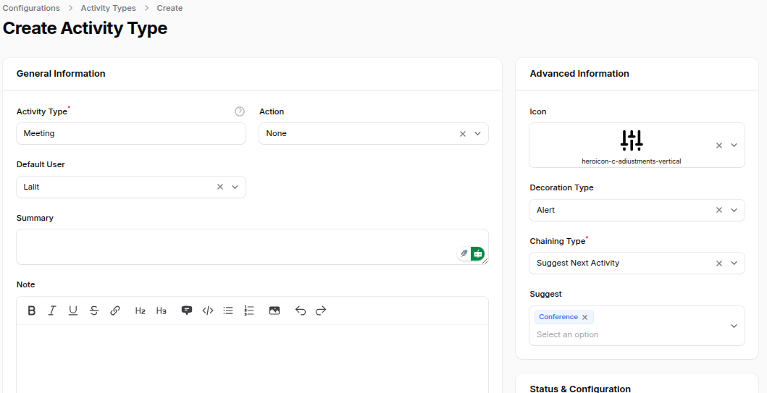Create a bullet list in Note
This screenshot has height=393, width=767.
(228, 310)
